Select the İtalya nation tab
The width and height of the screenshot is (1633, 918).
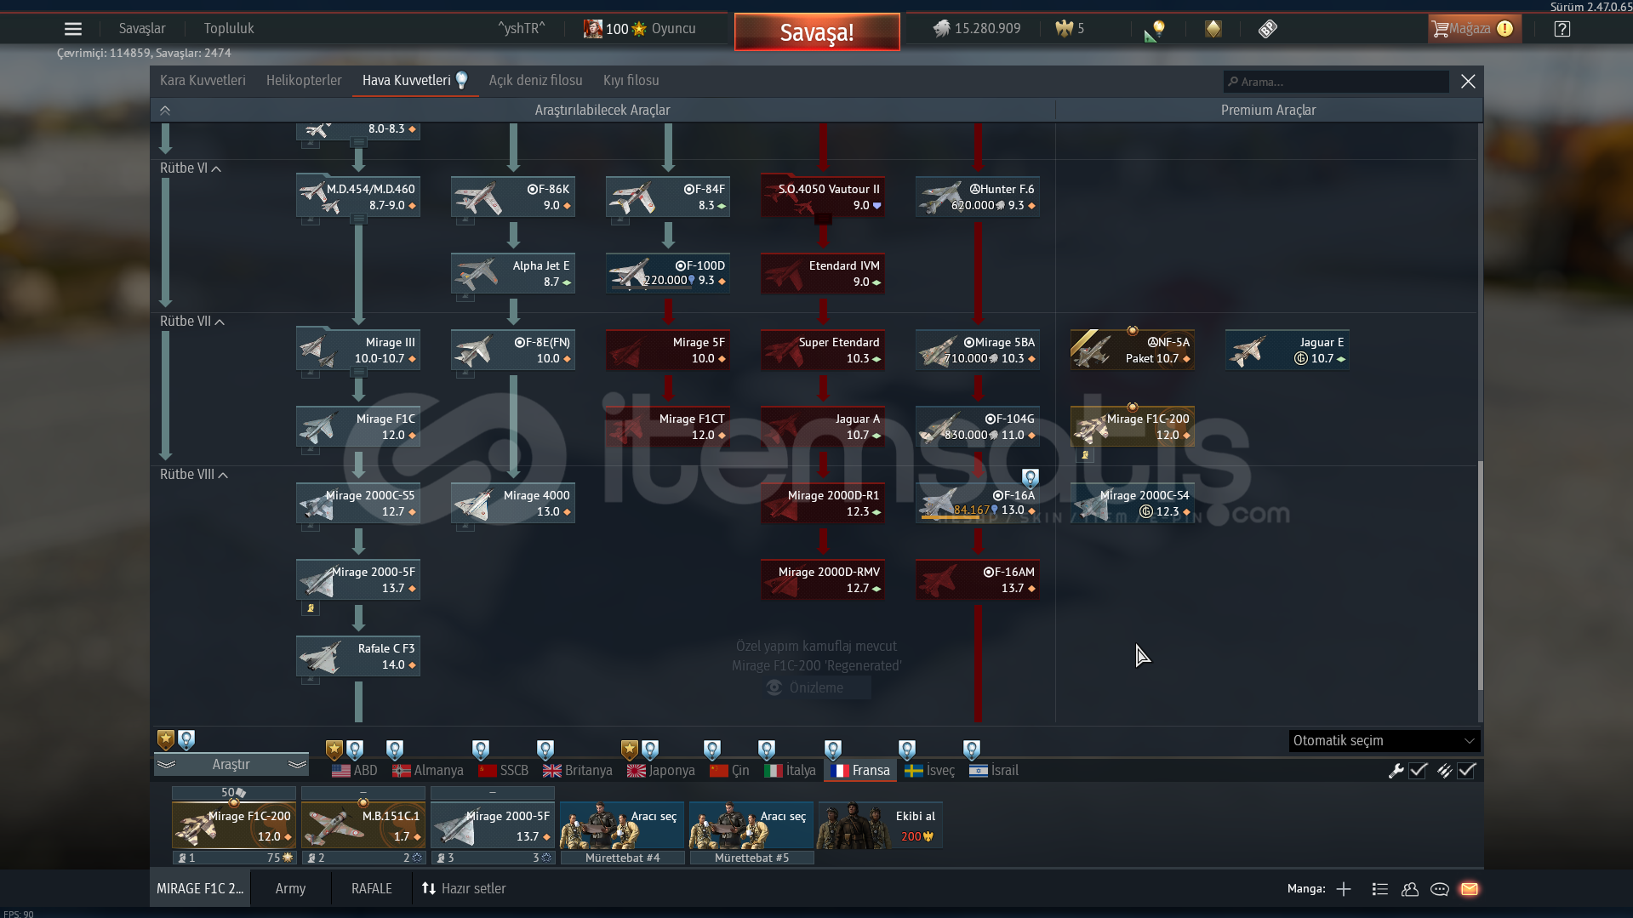pos(791,770)
